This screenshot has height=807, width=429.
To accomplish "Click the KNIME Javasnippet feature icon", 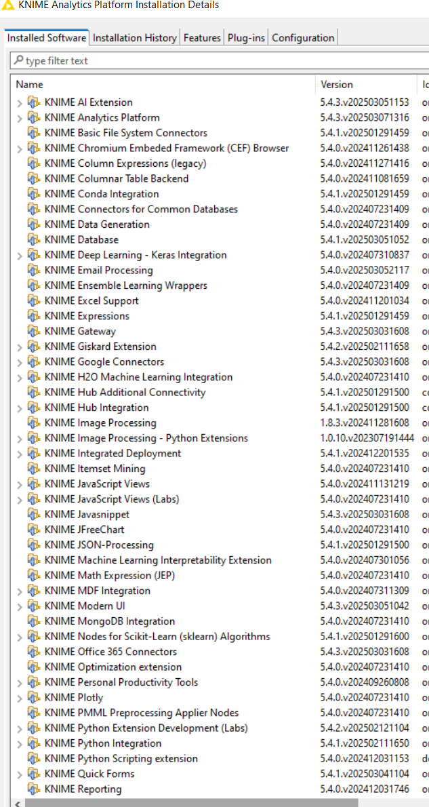I will point(34,515).
